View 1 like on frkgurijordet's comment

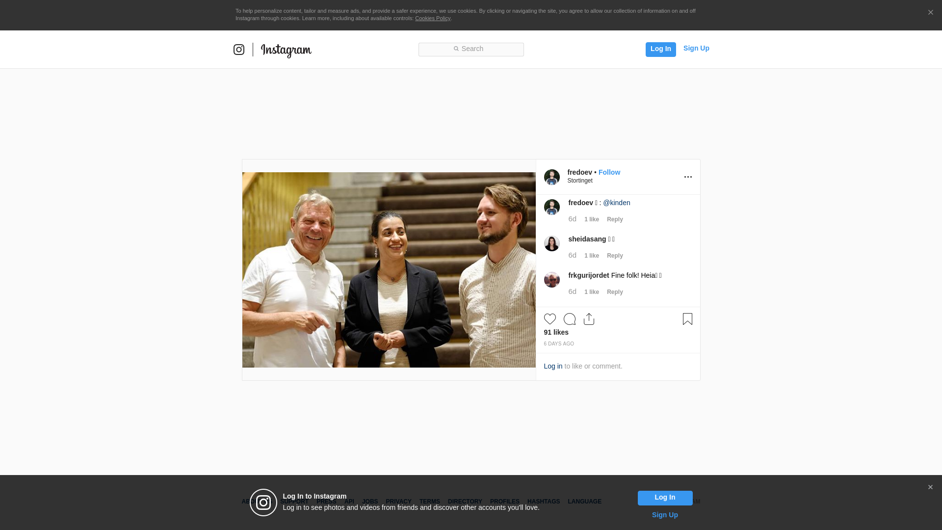pyautogui.click(x=592, y=292)
